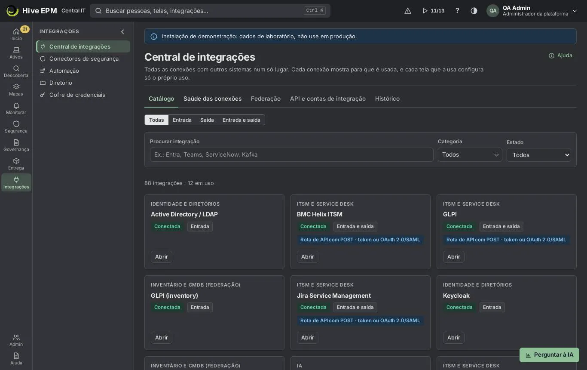This screenshot has width=587, height=370.
Task: Open the Descoberta search section
Action: click(x=16, y=71)
